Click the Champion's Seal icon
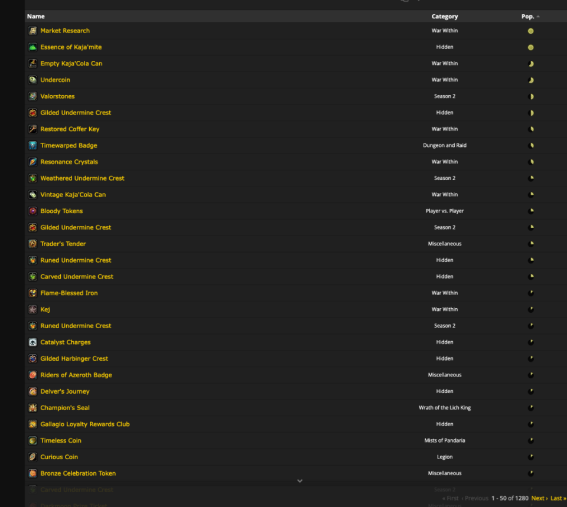The height and width of the screenshot is (507, 567). tap(32, 408)
